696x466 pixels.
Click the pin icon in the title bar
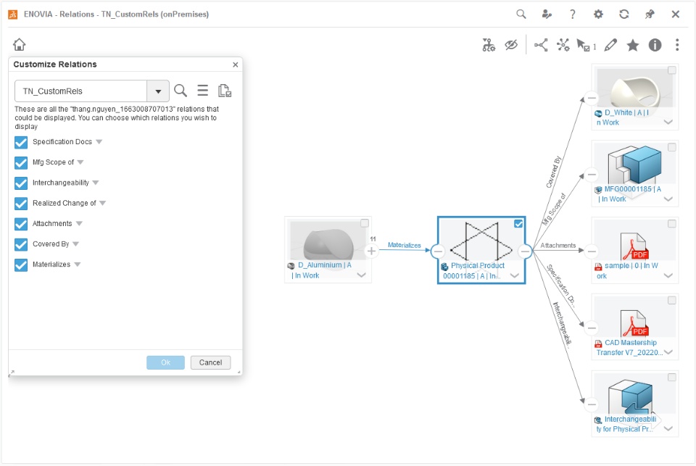[x=650, y=14]
